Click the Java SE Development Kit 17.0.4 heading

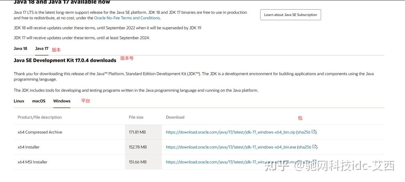[x=65, y=60]
